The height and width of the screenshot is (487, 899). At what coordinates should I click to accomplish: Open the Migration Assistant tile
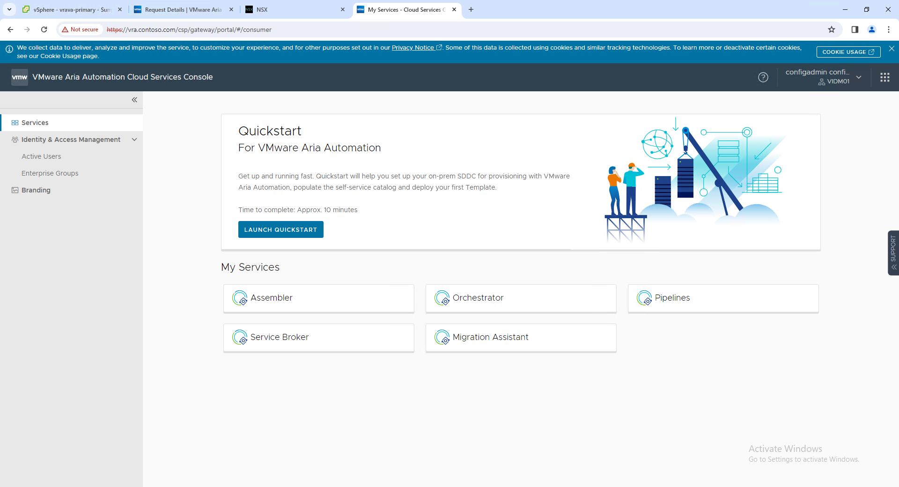tap(521, 338)
